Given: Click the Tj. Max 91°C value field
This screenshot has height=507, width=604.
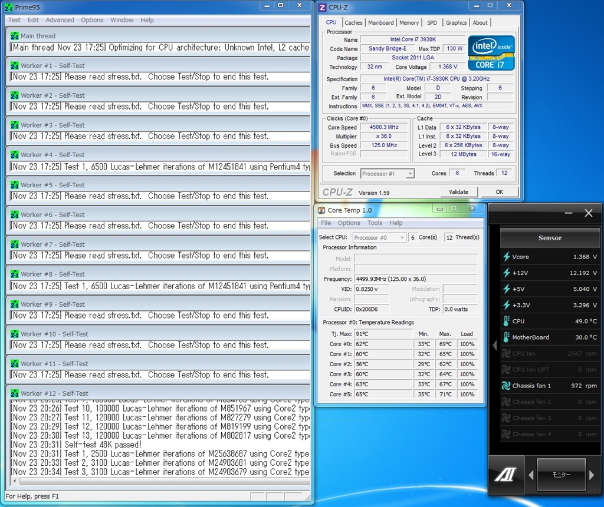Looking at the screenshot, I should pos(383,334).
